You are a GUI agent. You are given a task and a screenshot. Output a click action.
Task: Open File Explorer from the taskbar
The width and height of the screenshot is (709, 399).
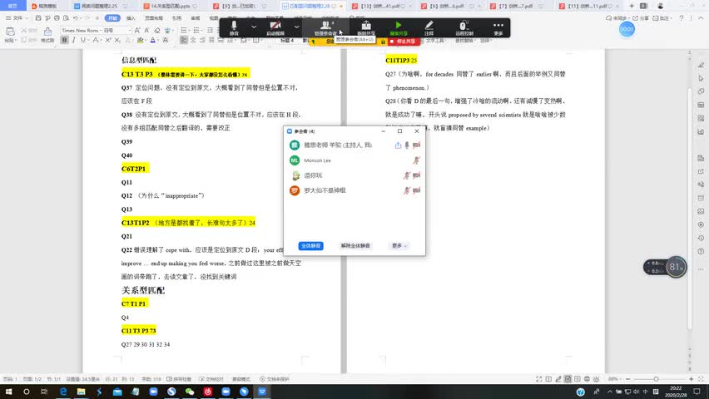point(81,392)
